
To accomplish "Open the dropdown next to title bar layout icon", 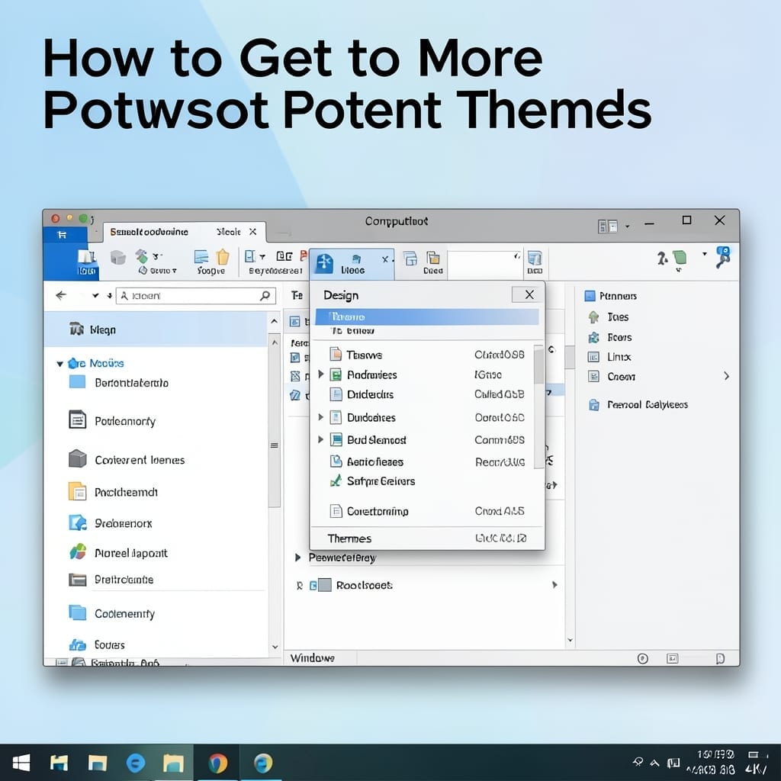I will point(627,227).
